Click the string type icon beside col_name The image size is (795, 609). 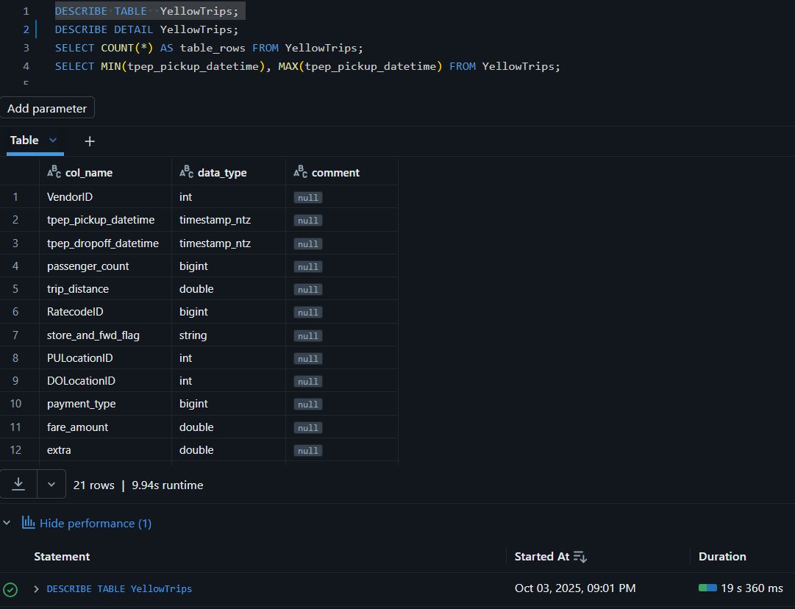point(54,172)
